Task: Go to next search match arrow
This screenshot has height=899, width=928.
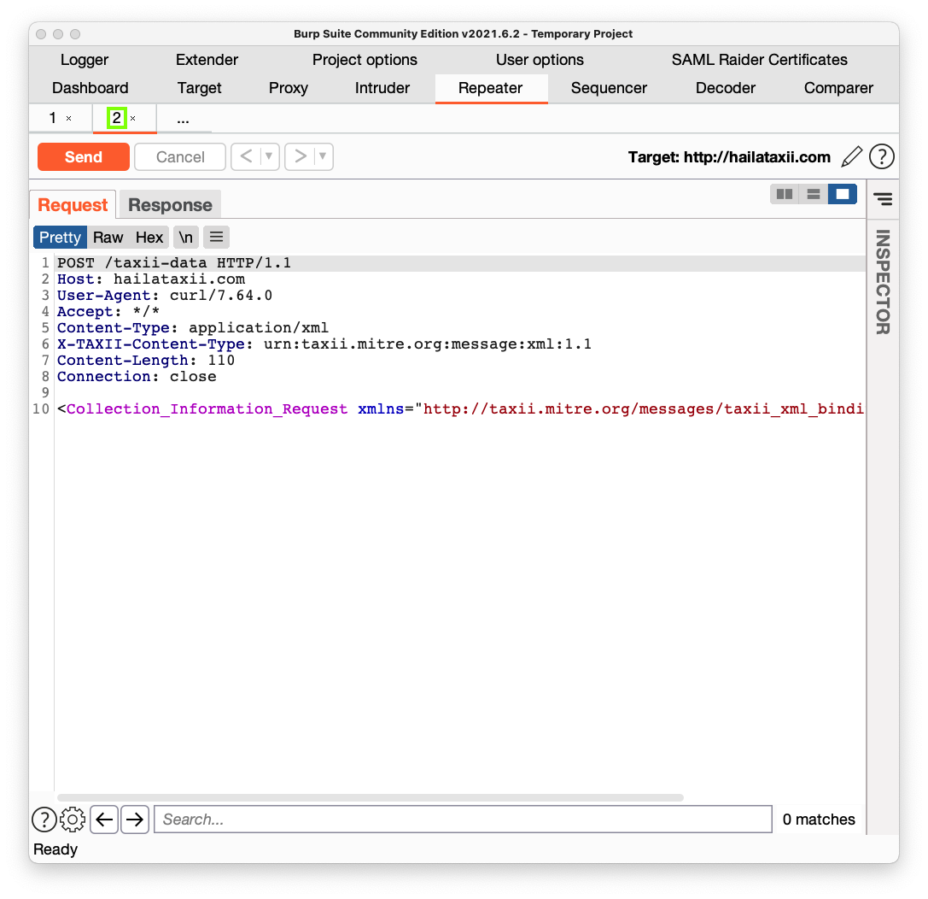Action: [135, 820]
